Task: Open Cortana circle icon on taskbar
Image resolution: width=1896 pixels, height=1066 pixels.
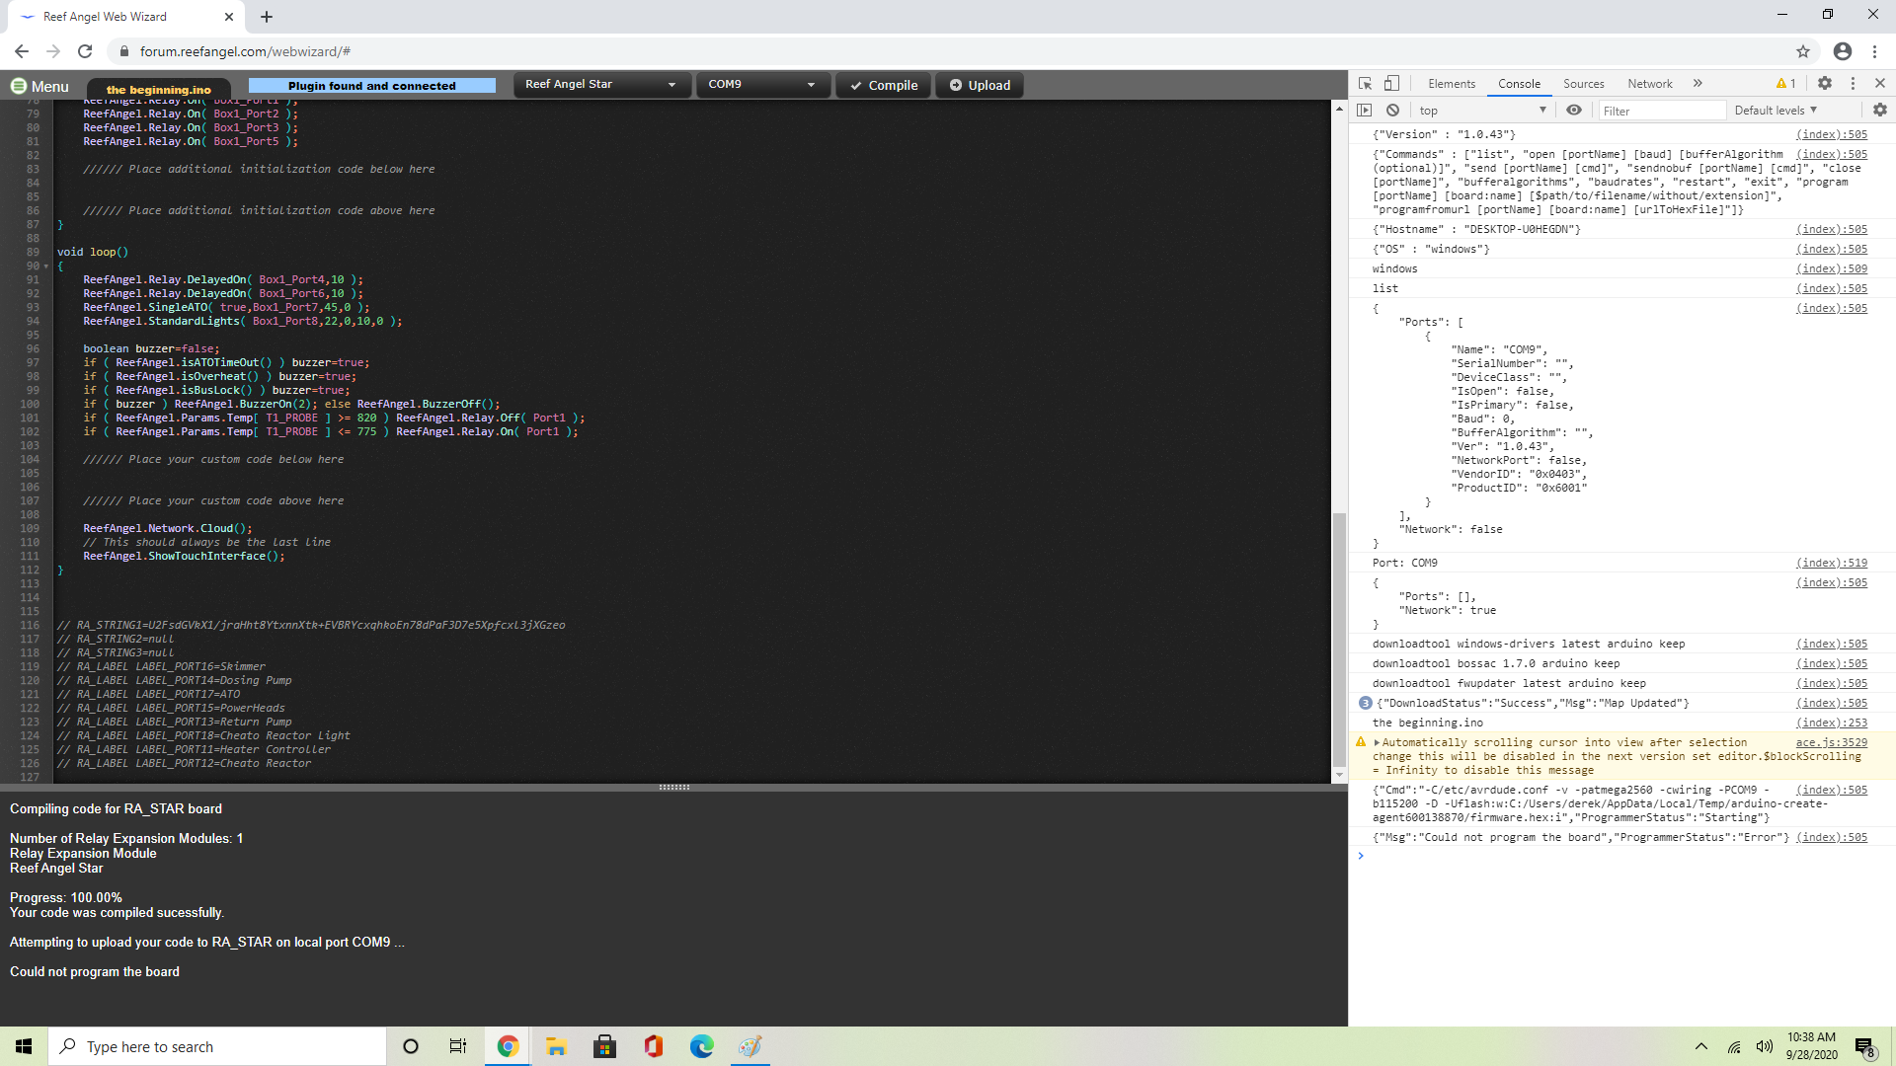Action: 411,1046
